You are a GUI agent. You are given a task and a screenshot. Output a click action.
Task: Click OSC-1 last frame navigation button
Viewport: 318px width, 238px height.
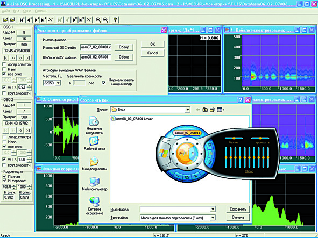point(28,58)
